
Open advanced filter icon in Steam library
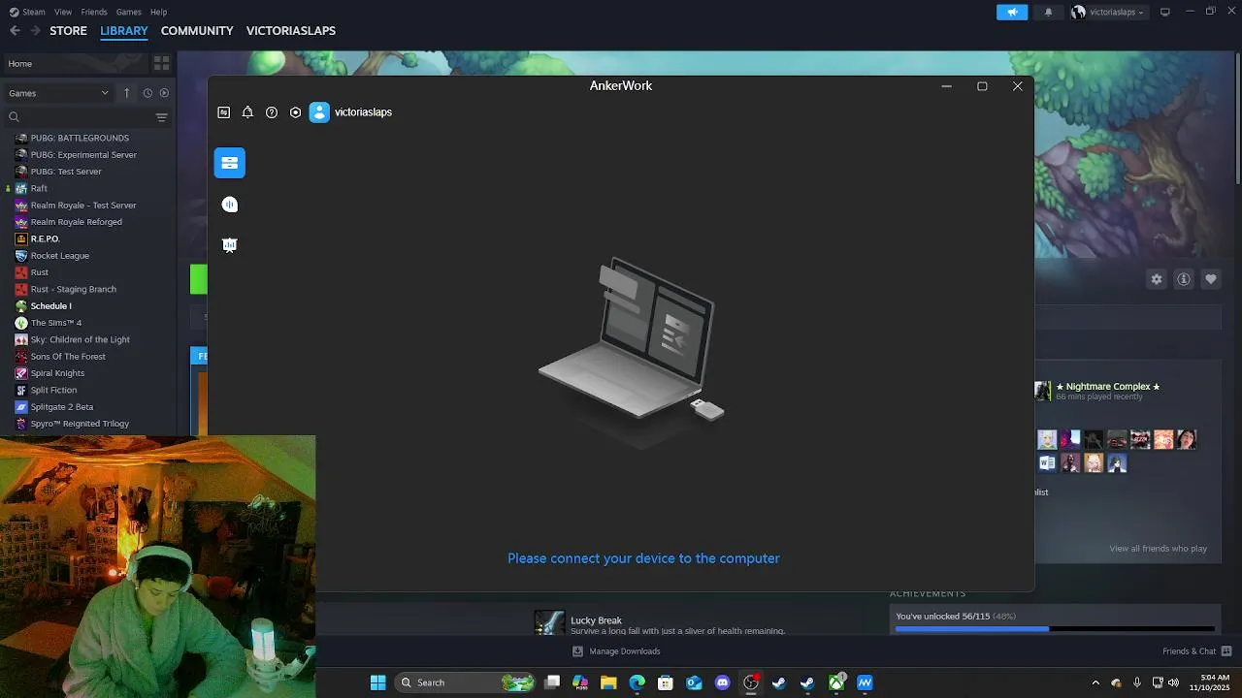click(x=162, y=117)
